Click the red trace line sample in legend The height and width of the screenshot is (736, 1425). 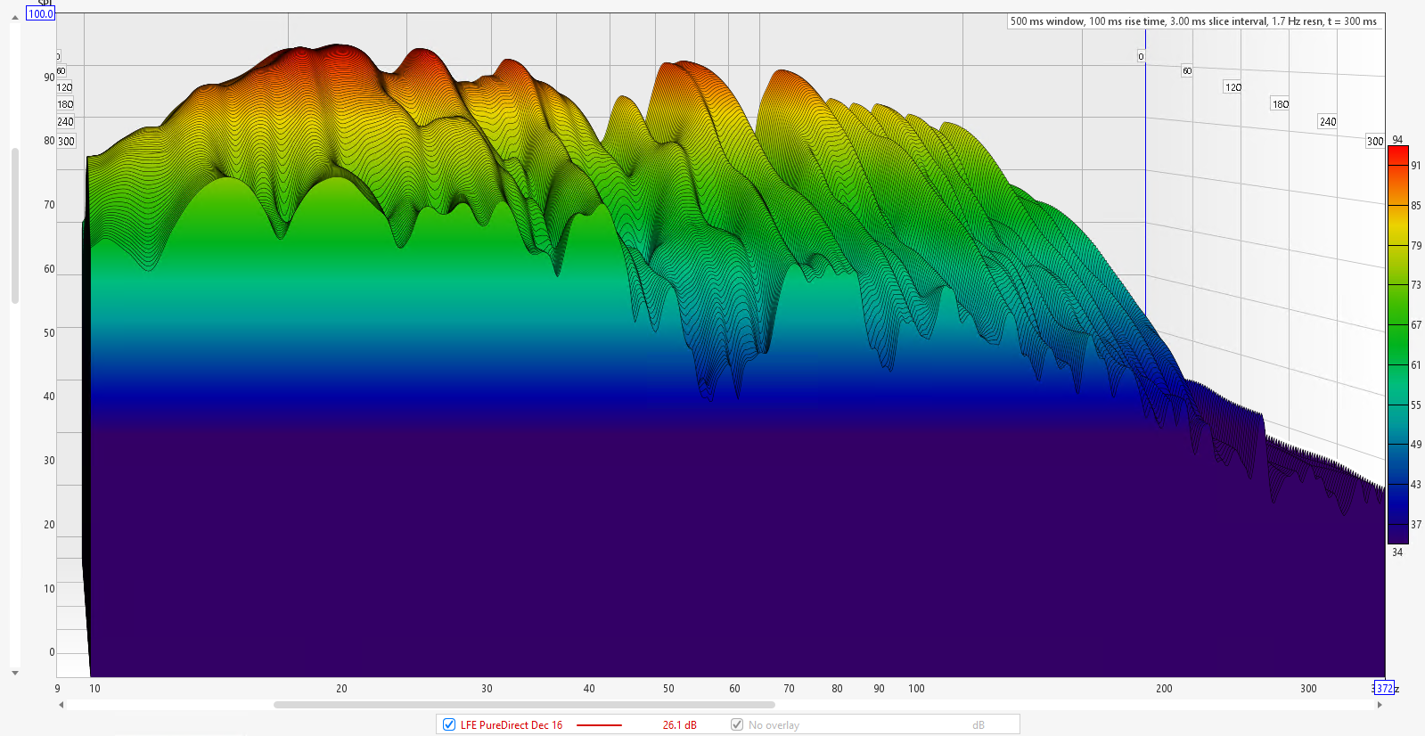[x=599, y=725]
